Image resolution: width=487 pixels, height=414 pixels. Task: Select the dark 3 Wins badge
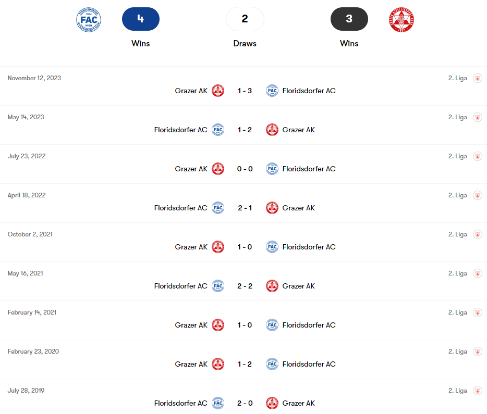pyautogui.click(x=349, y=19)
